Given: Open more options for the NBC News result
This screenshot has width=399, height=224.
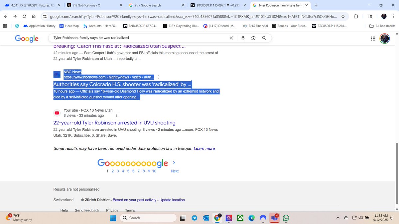Looking at the screenshot, I should (x=158, y=77).
